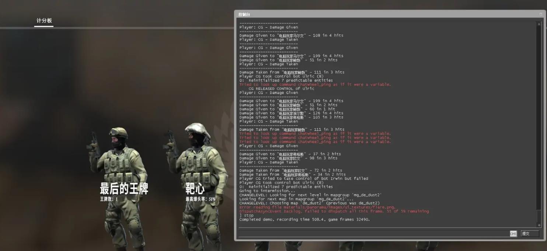This screenshot has width=547, height=251.
Task: Click the '] stop' command line
Action: coord(247,215)
